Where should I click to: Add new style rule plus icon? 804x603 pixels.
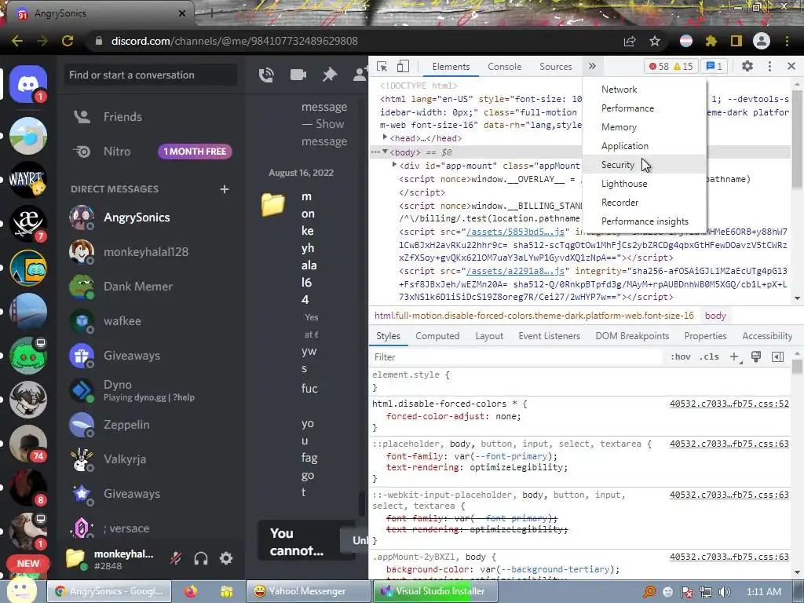tap(734, 357)
